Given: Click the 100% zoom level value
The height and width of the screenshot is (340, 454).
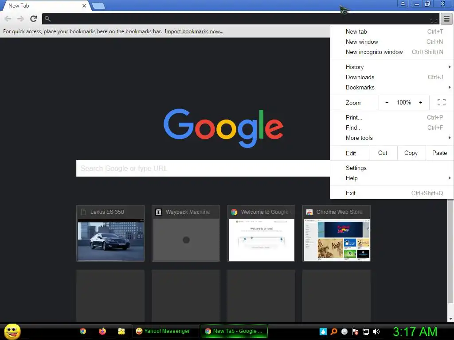Looking at the screenshot, I should [x=403, y=102].
